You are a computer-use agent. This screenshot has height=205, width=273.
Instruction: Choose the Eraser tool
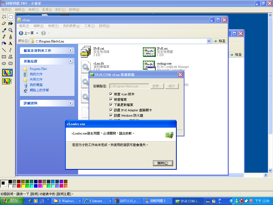tap(4, 23)
